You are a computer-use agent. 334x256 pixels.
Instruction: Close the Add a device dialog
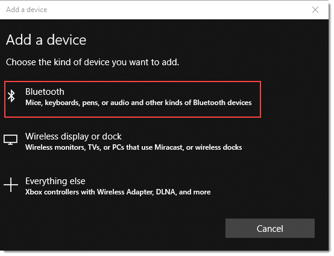[x=315, y=10]
